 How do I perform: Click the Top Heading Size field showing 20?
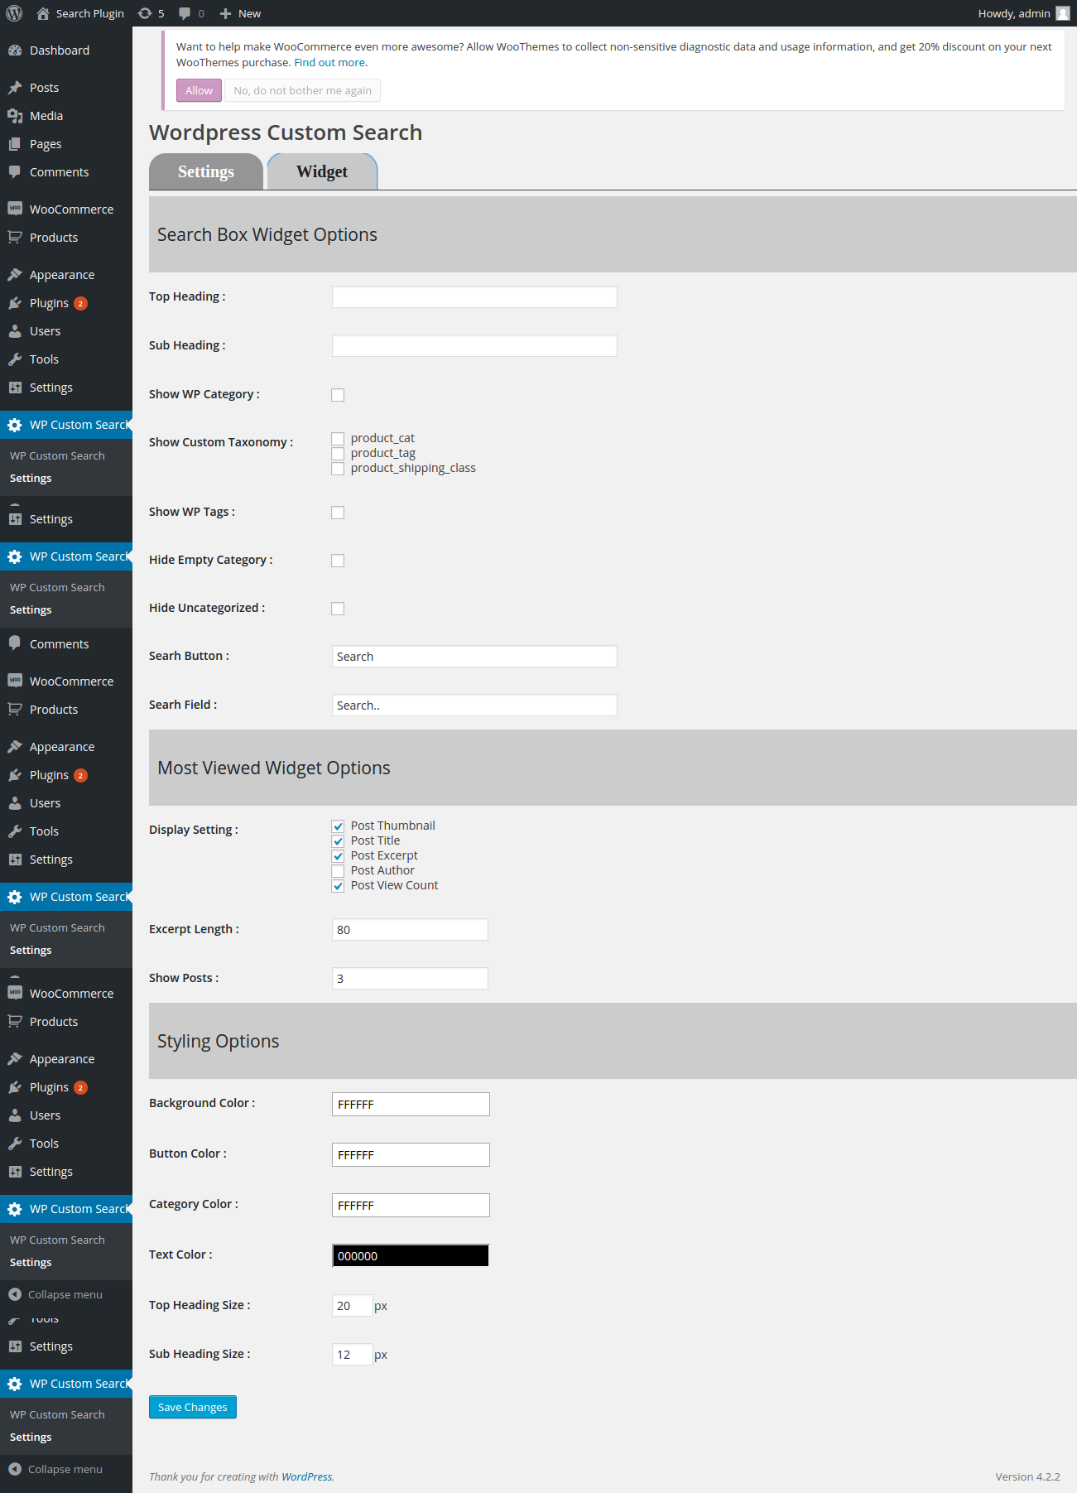click(353, 1306)
